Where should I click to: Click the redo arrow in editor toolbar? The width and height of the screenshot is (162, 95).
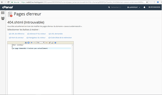point(34,43)
